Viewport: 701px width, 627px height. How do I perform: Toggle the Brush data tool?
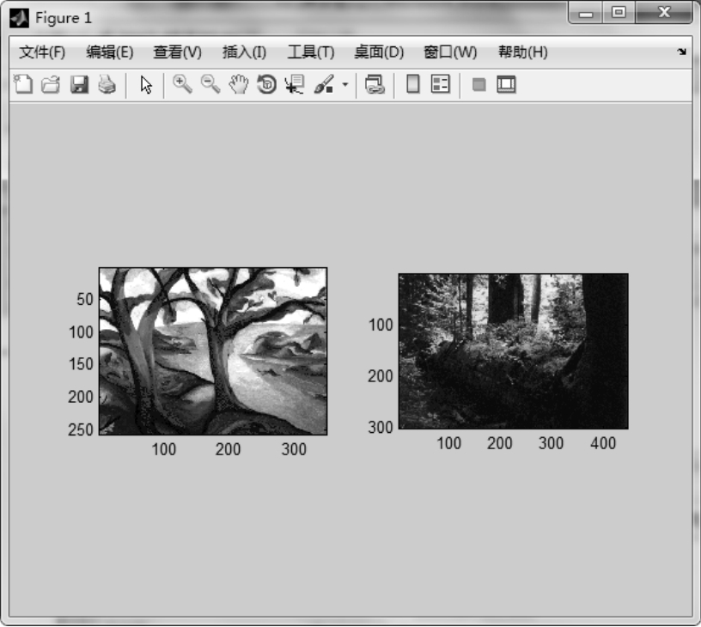(x=324, y=84)
